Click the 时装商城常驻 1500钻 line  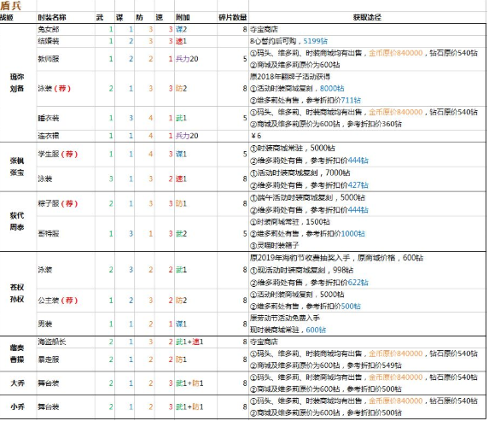coord(289,222)
